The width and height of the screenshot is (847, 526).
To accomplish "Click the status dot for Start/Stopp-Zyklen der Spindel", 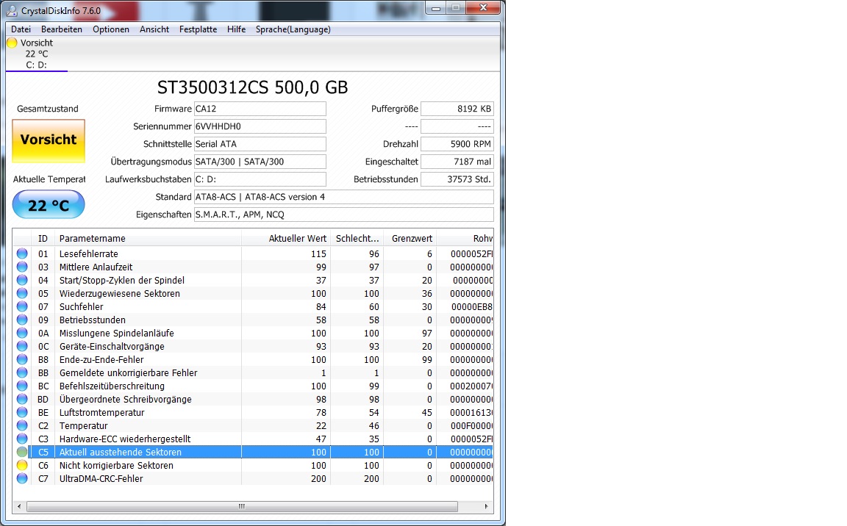I will [22, 280].
